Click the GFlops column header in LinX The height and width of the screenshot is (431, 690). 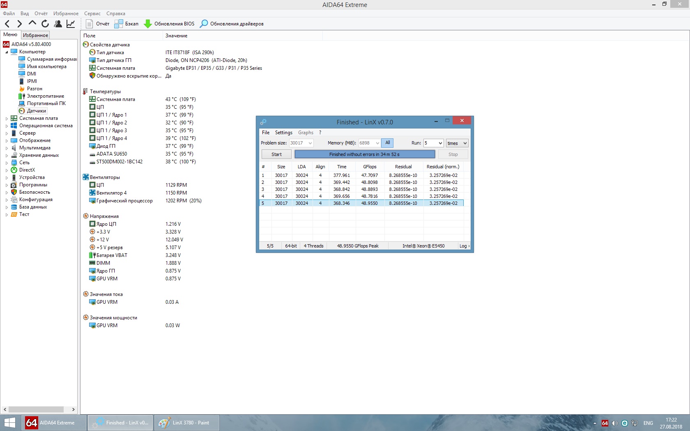[x=370, y=167]
